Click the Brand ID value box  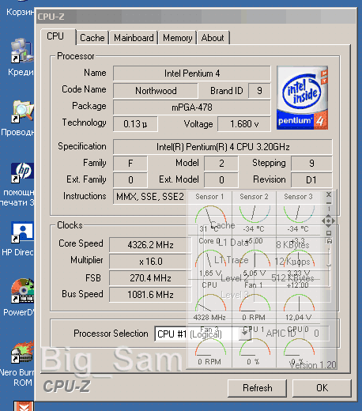click(259, 91)
